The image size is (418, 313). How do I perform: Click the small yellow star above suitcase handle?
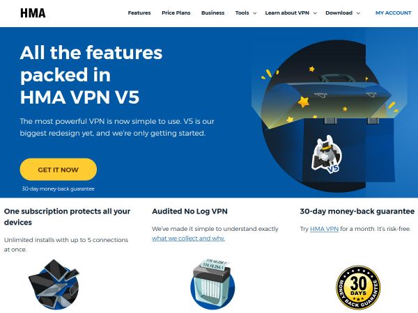311,69
